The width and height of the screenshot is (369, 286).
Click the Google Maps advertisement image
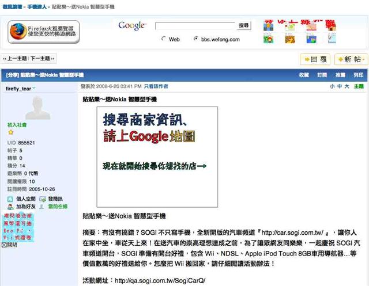pos(157,157)
